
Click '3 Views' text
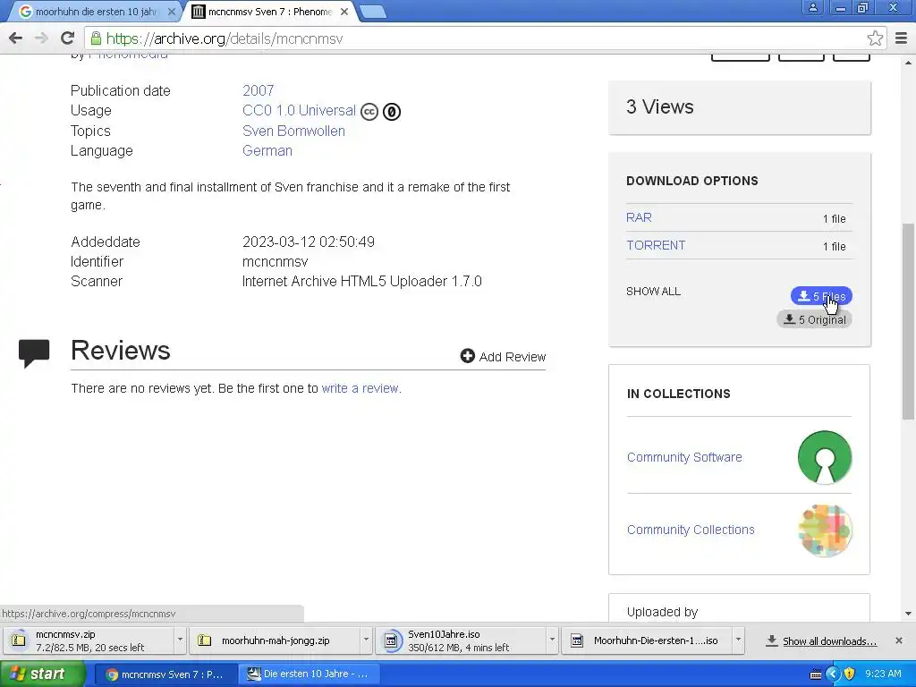(x=660, y=107)
